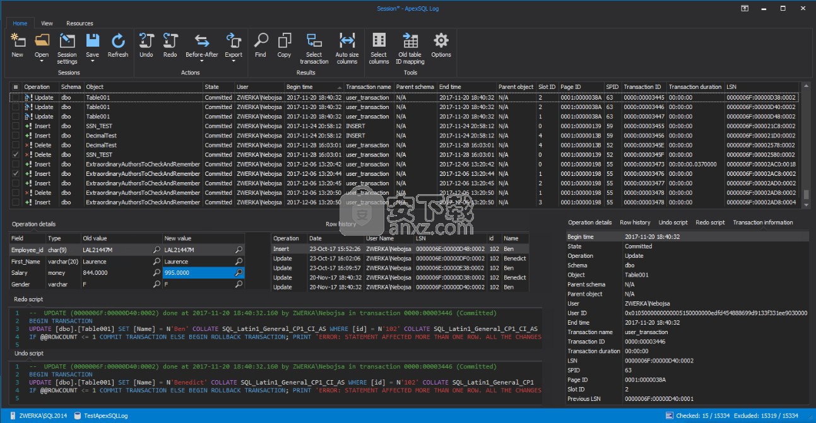Check the Insert SSN_TEST row checkbox

click(x=16, y=126)
